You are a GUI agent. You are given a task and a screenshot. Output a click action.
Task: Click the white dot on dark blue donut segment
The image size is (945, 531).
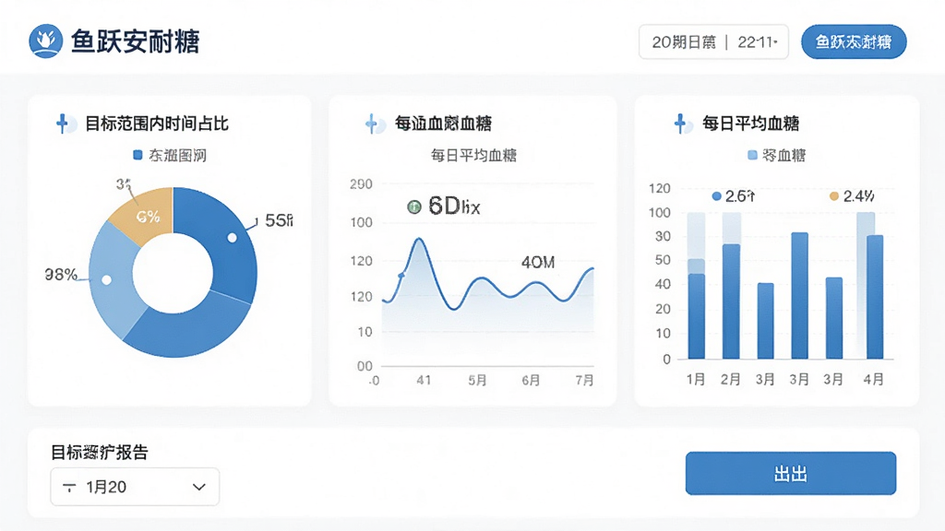pyautogui.click(x=232, y=238)
